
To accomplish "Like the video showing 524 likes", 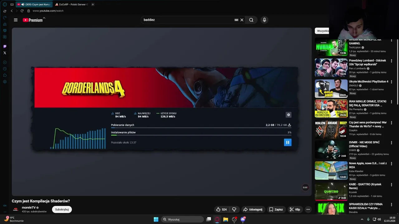I will (x=221, y=209).
